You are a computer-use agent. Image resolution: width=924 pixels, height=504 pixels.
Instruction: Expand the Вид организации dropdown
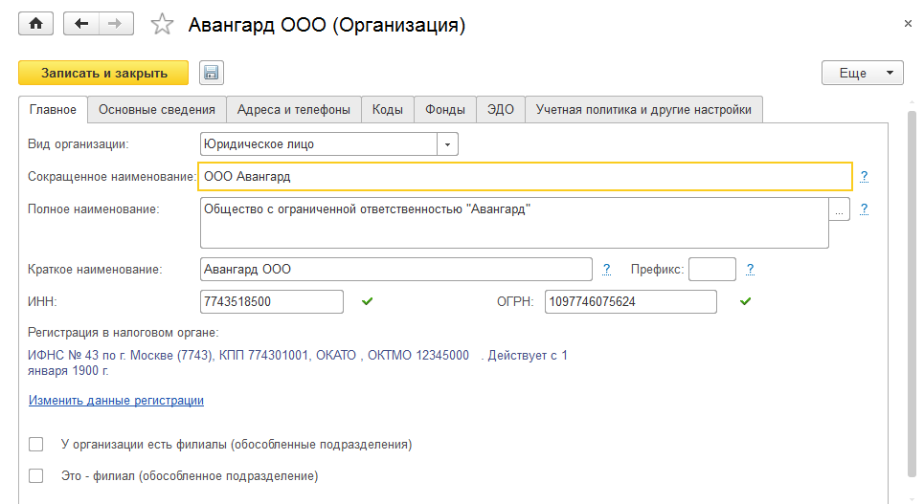447,144
